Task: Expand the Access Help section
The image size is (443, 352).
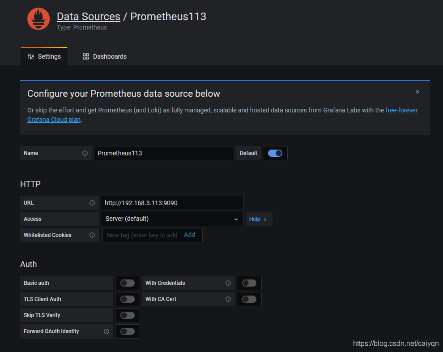Action: (259, 219)
